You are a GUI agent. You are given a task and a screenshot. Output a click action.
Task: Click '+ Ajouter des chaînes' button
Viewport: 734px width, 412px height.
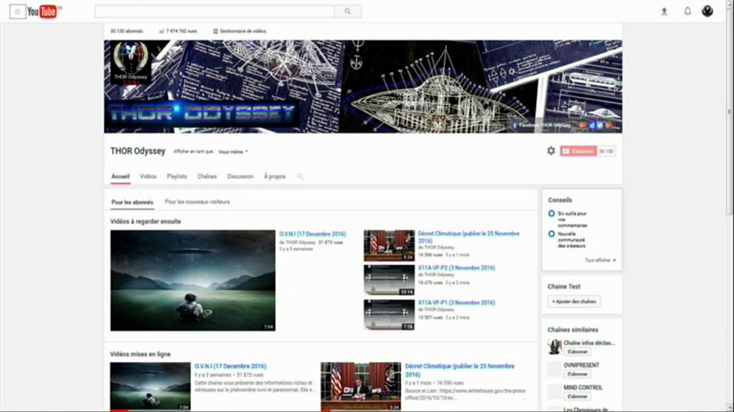(x=574, y=302)
